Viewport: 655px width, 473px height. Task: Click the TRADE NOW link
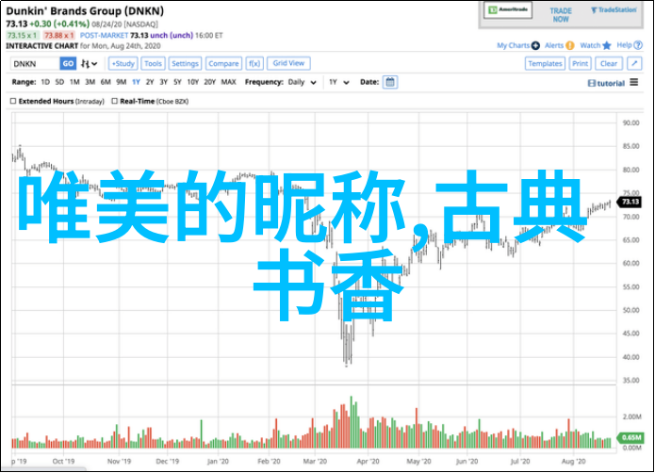pyautogui.click(x=561, y=15)
